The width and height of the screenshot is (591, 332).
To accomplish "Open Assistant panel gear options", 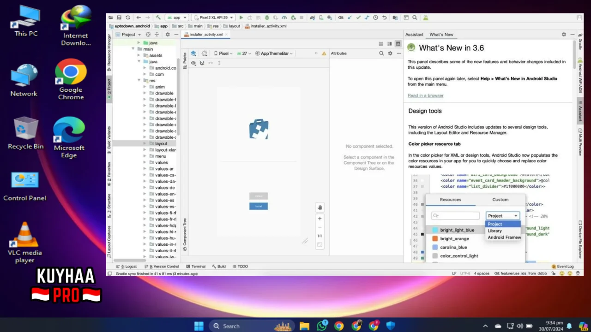I will coord(564,35).
